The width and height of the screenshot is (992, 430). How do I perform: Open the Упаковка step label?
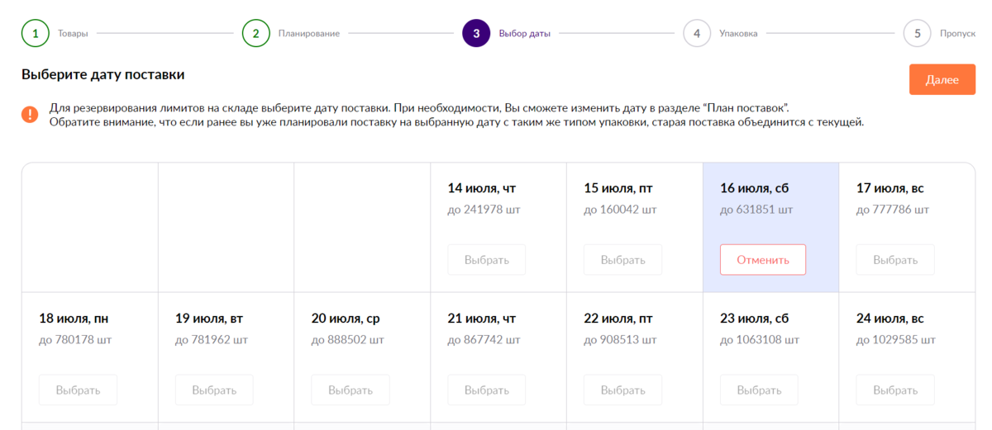tap(738, 34)
